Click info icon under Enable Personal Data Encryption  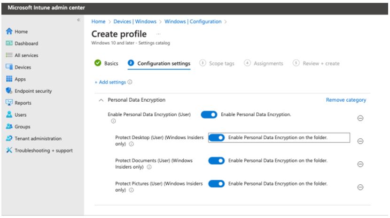113,121
